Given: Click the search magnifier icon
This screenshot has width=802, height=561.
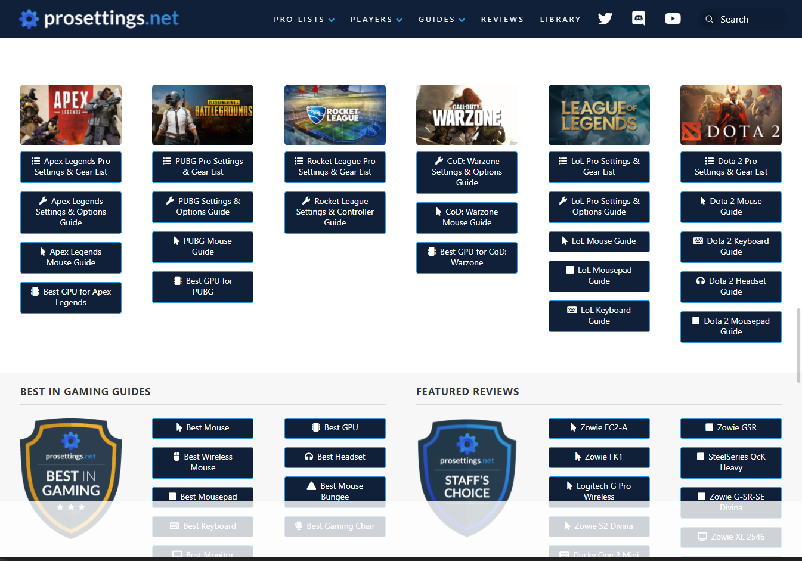Looking at the screenshot, I should (709, 19).
